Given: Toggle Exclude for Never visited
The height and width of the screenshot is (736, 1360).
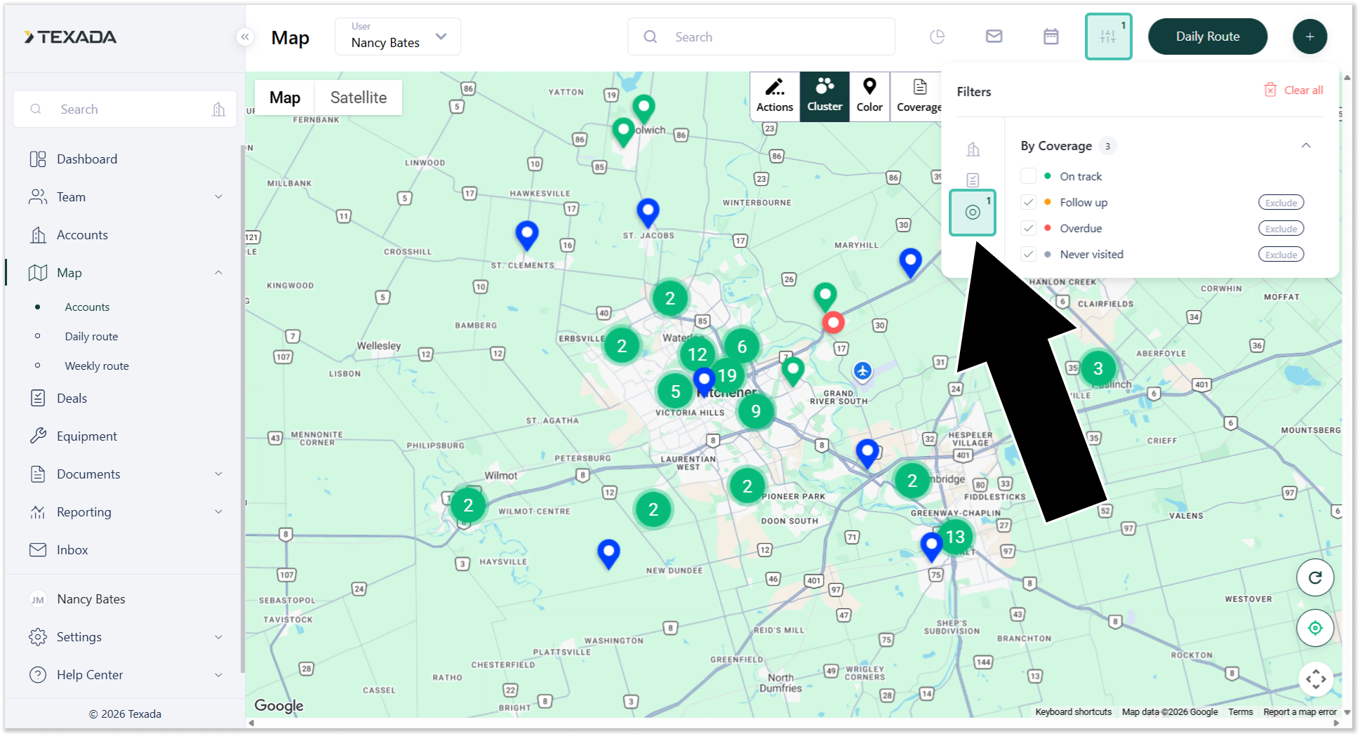Looking at the screenshot, I should click(1281, 255).
